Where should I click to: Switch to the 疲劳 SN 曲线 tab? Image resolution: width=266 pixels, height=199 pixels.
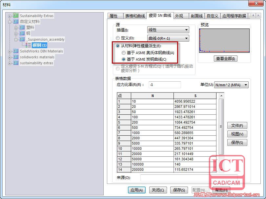click(160, 16)
